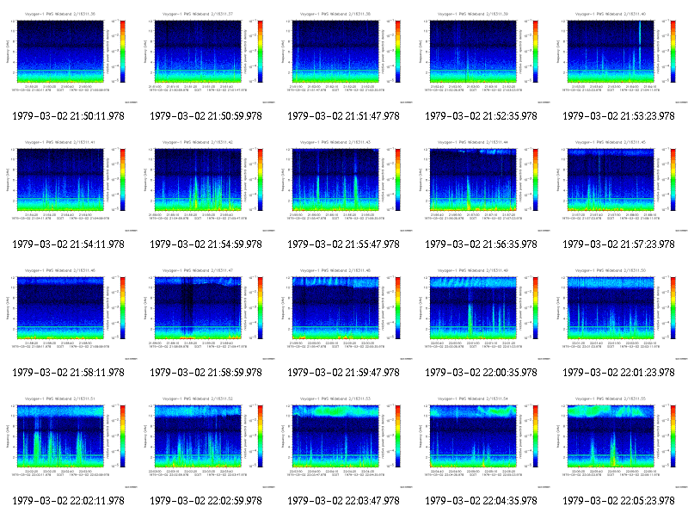
Task: Open spectrogram image captioned 22:02:11.978
Action: (69, 442)
